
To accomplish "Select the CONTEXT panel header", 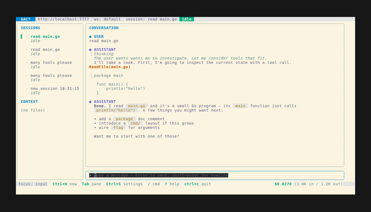I will [29, 101].
